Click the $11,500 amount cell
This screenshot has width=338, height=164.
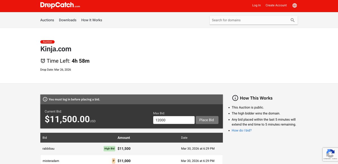coord(124,149)
